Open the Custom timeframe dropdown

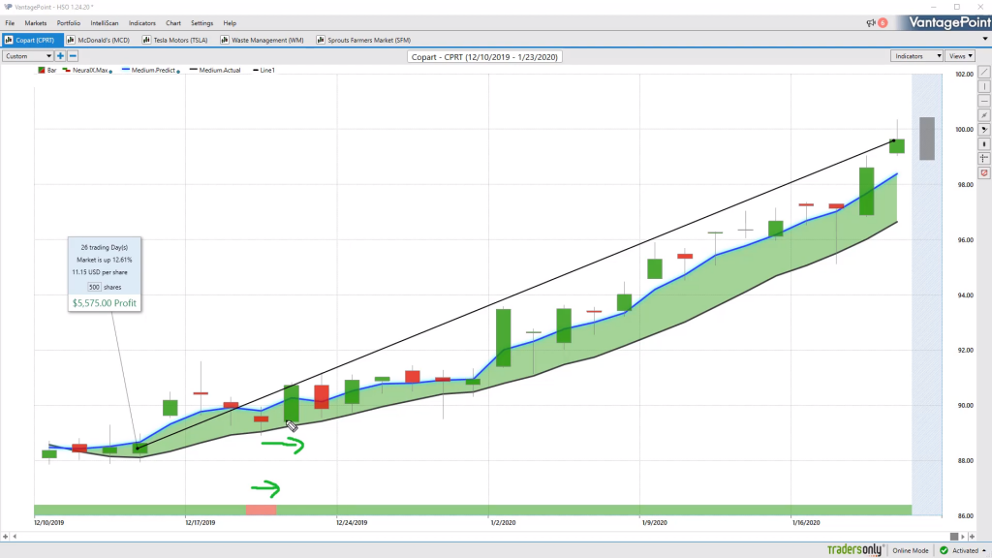click(x=27, y=55)
